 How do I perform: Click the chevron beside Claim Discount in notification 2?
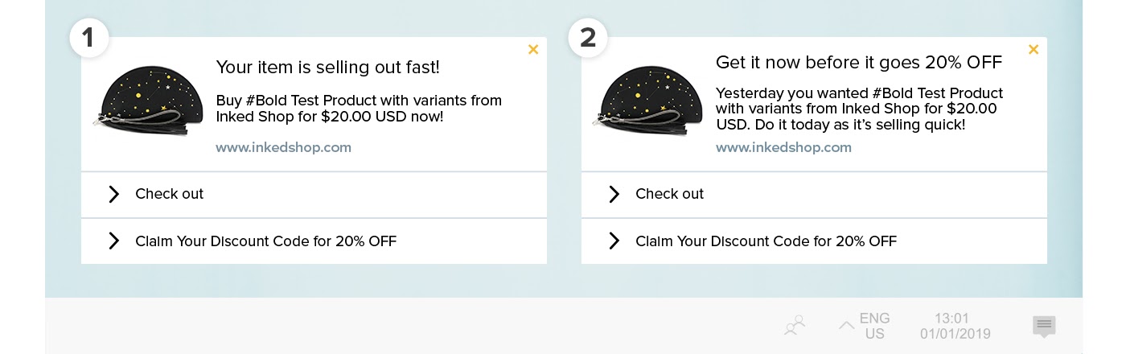614,241
